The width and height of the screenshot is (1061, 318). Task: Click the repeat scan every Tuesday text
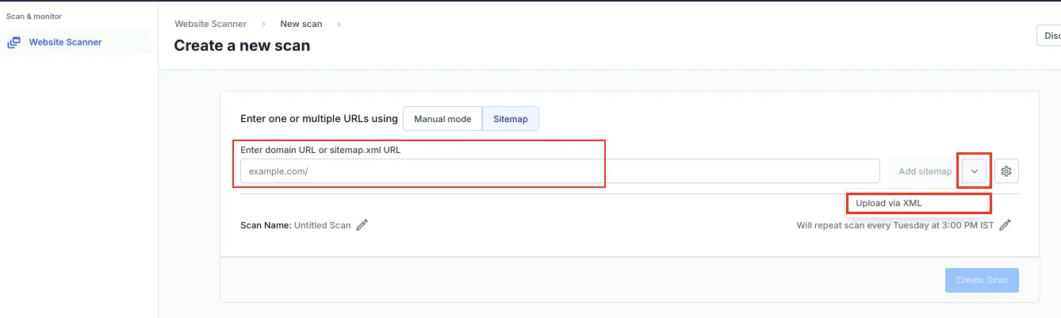coord(894,225)
